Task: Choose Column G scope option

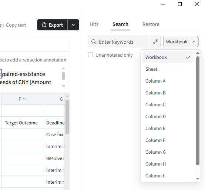Action: pos(168,152)
